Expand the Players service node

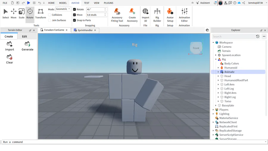[213, 110]
